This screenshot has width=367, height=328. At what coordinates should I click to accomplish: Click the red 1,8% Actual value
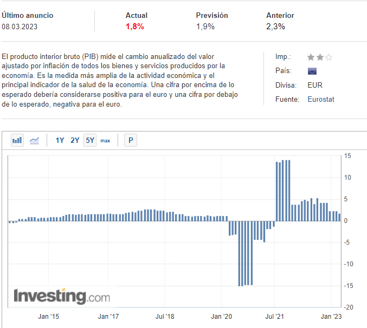point(135,26)
